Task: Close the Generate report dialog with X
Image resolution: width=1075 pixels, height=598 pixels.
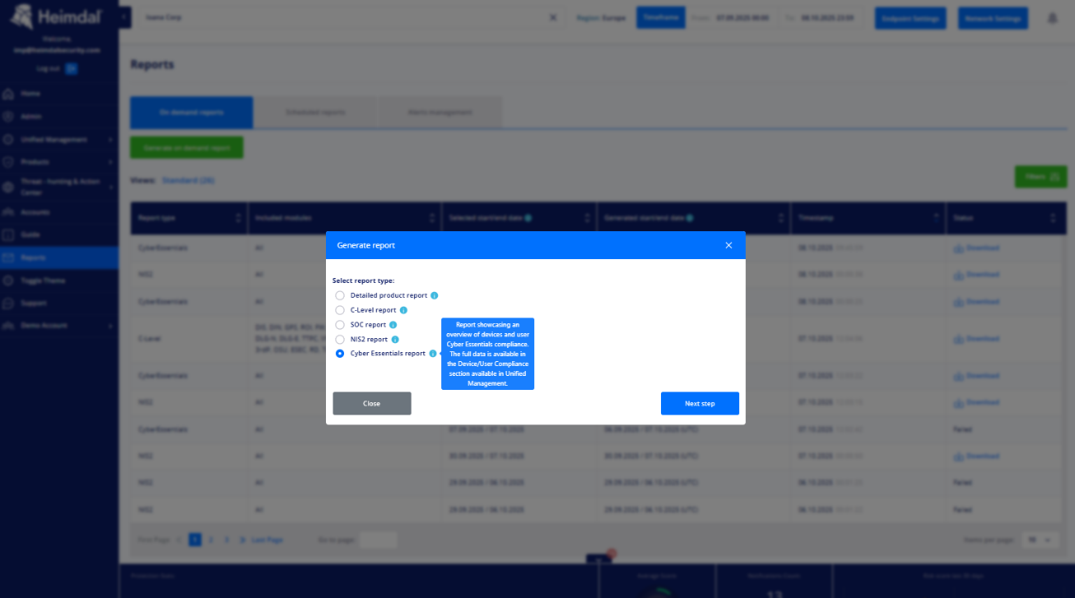Action: (728, 245)
